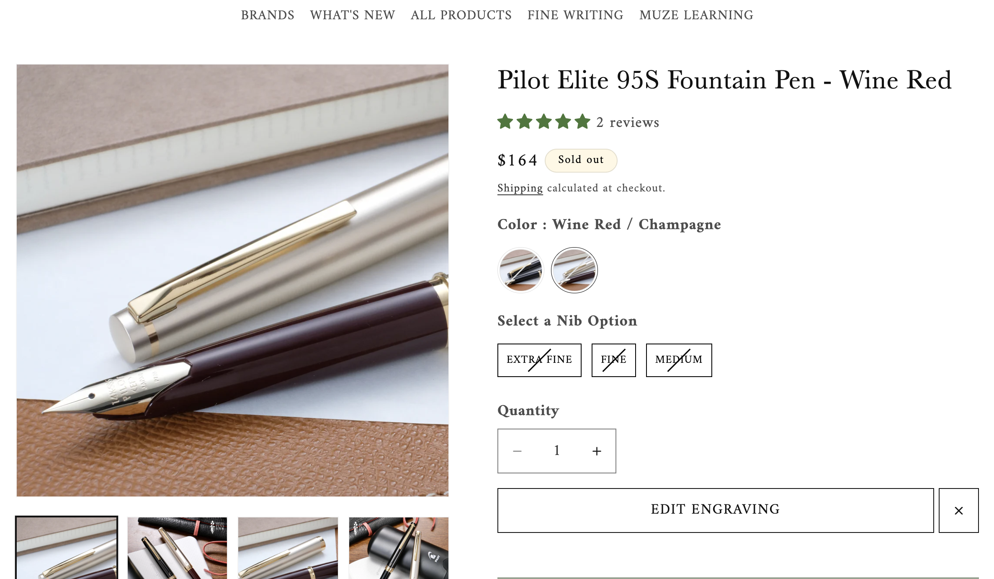Navigate to WHAT'S NEW section
The image size is (994, 579).
[x=353, y=16]
